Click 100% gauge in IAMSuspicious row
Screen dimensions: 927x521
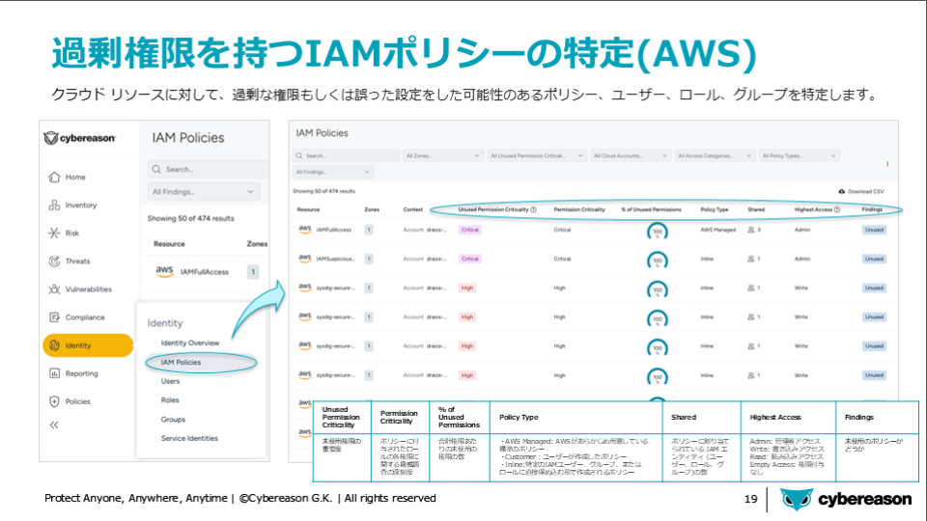point(658,260)
